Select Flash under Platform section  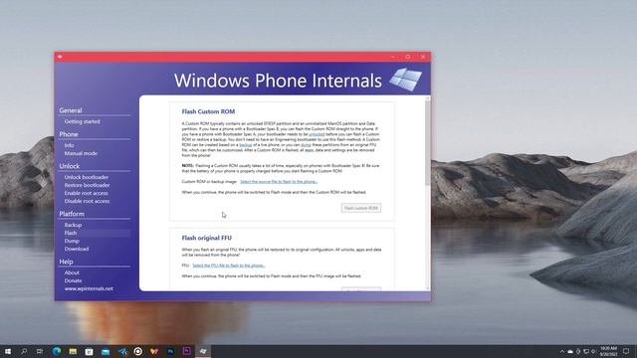(71, 233)
